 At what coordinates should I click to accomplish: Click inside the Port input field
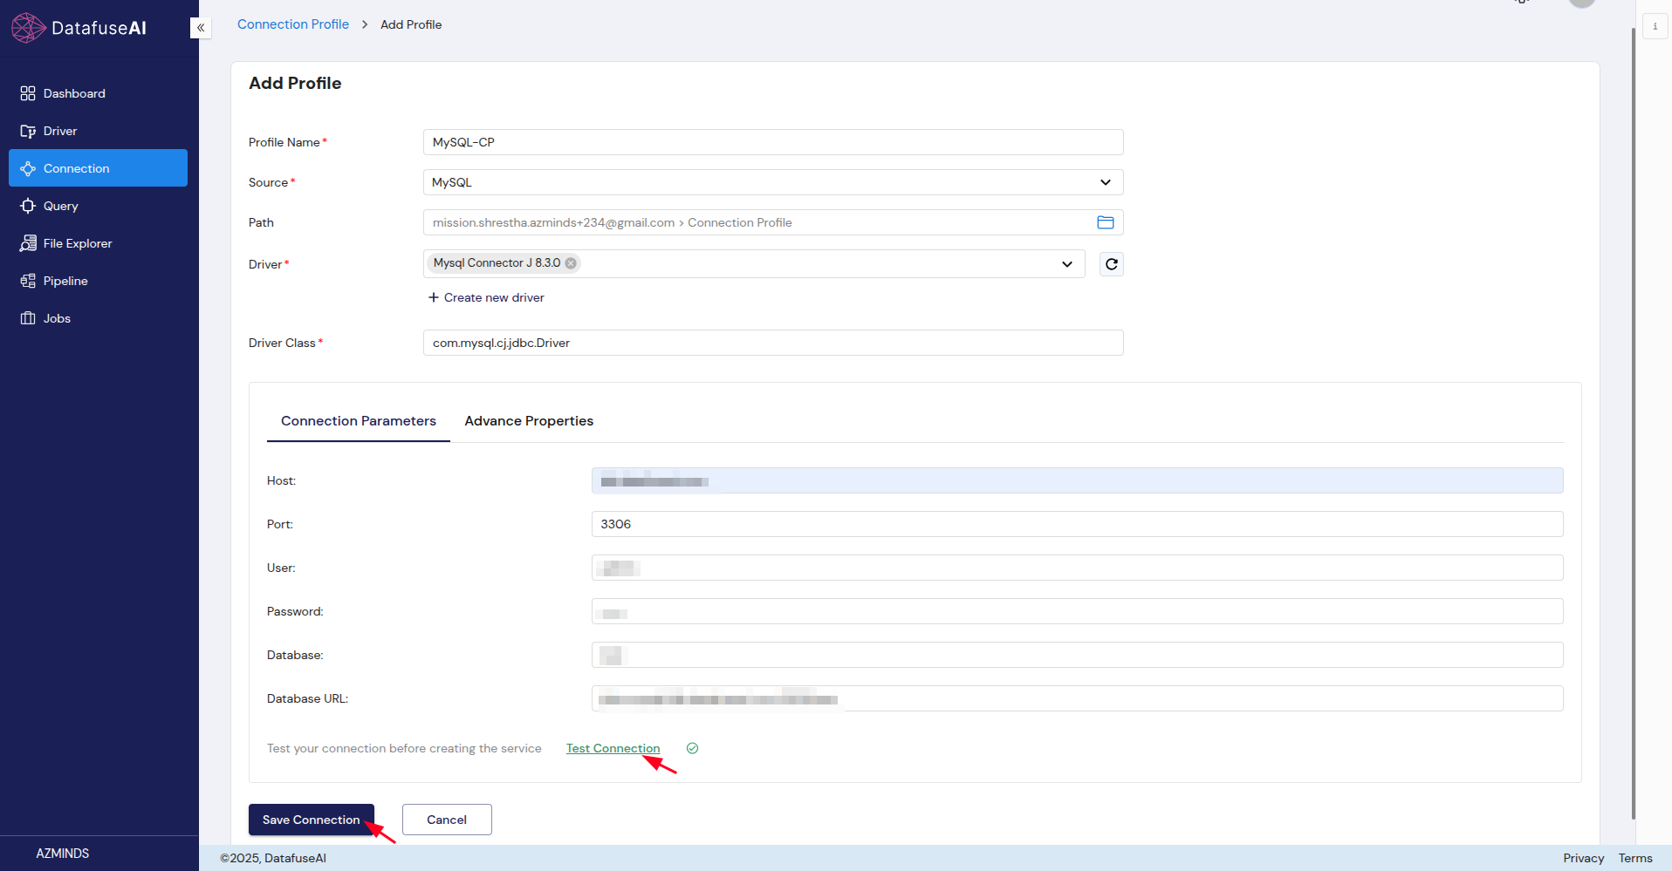873,523
